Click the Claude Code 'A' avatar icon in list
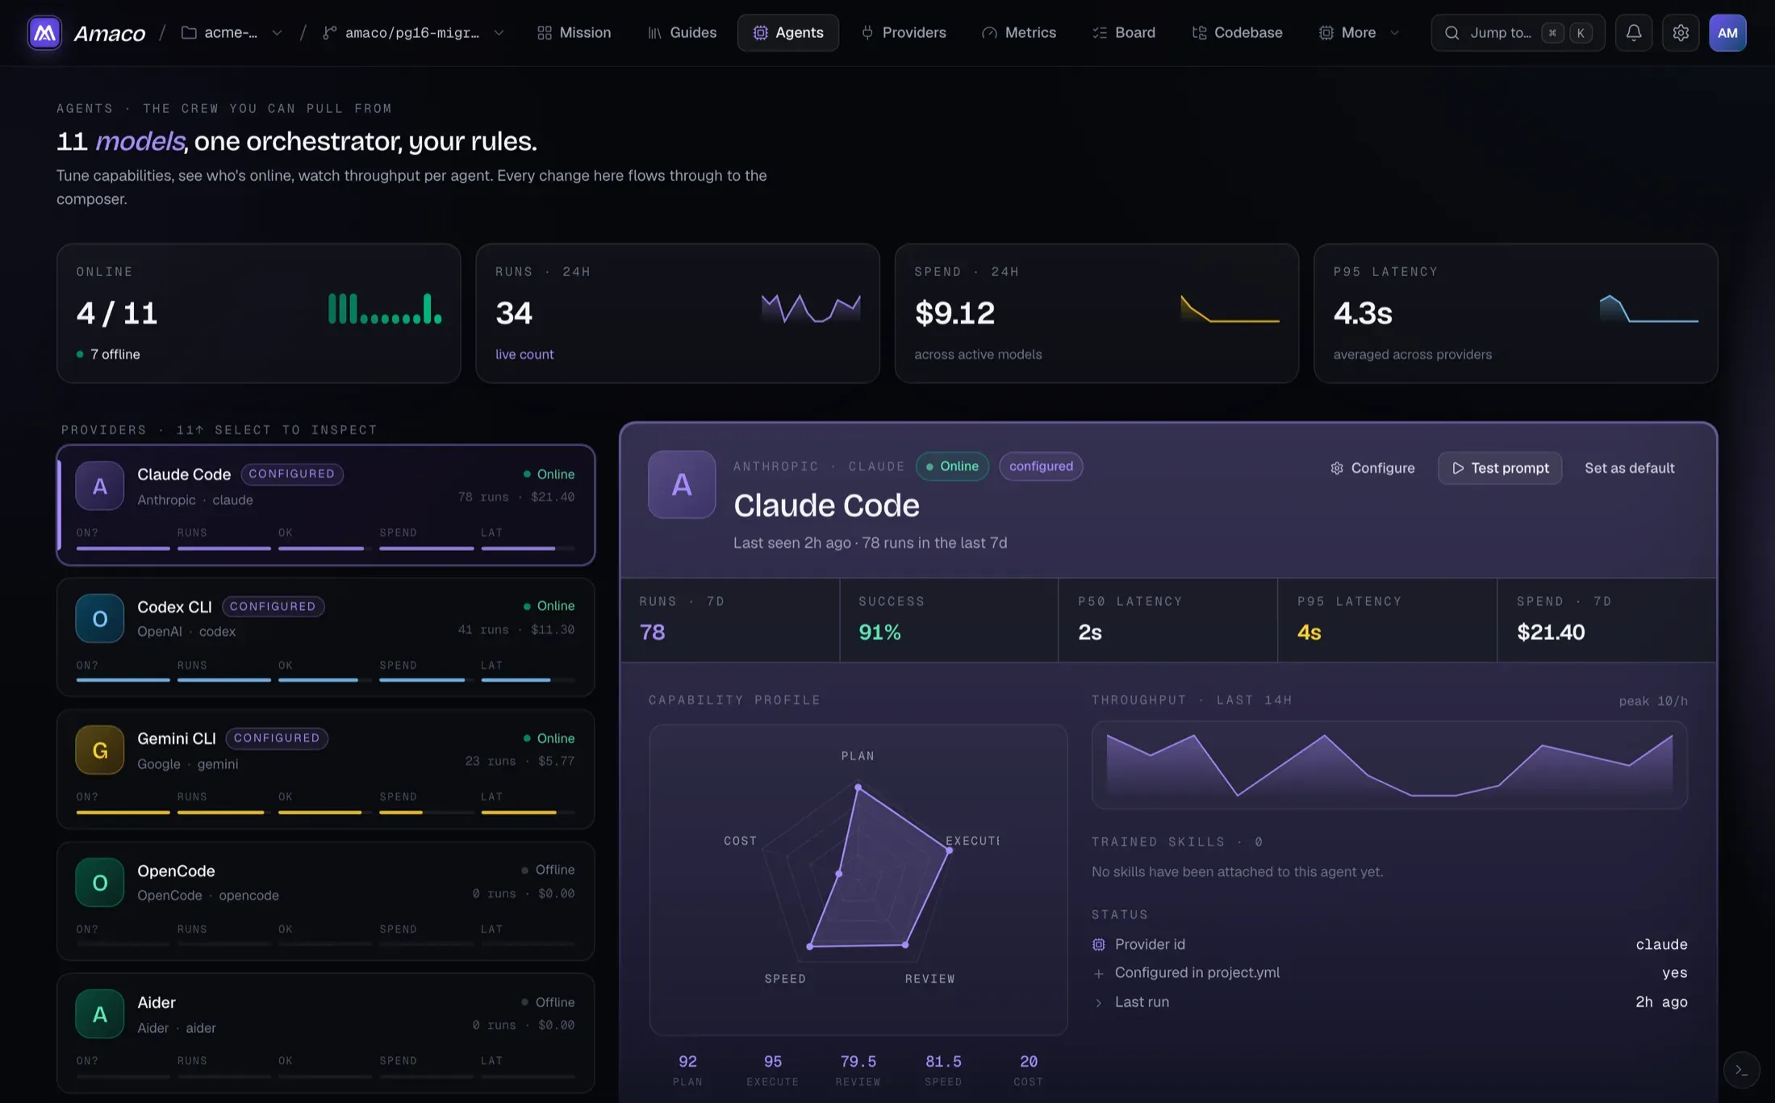Screen dimensions: 1775x1103 click(x=100, y=486)
